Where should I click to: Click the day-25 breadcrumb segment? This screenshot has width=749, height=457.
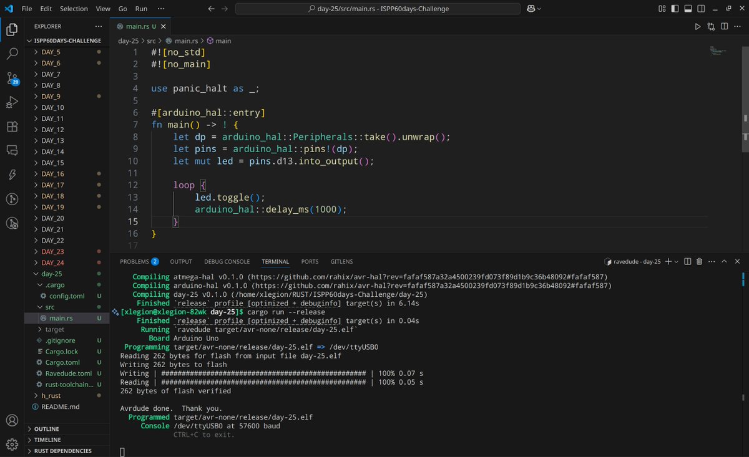tap(129, 41)
